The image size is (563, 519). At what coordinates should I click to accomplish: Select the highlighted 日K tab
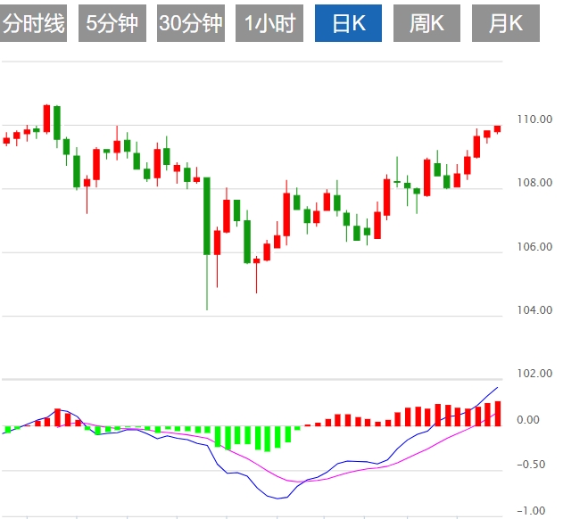349,23
